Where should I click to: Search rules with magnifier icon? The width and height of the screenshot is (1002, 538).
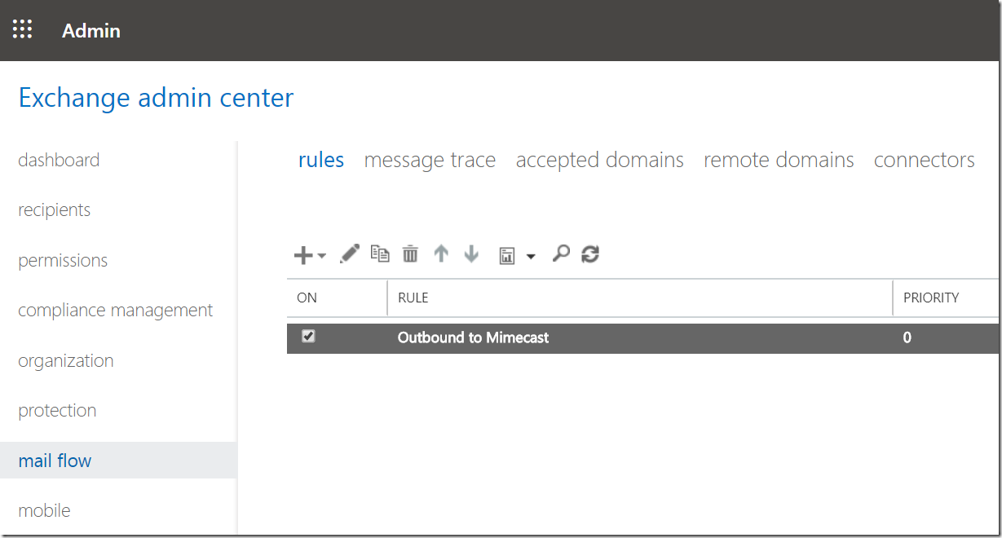pyautogui.click(x=560, y=254)
